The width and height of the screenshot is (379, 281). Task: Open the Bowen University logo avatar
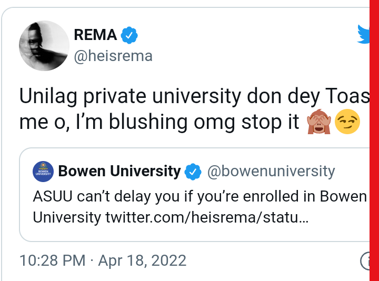42,172
